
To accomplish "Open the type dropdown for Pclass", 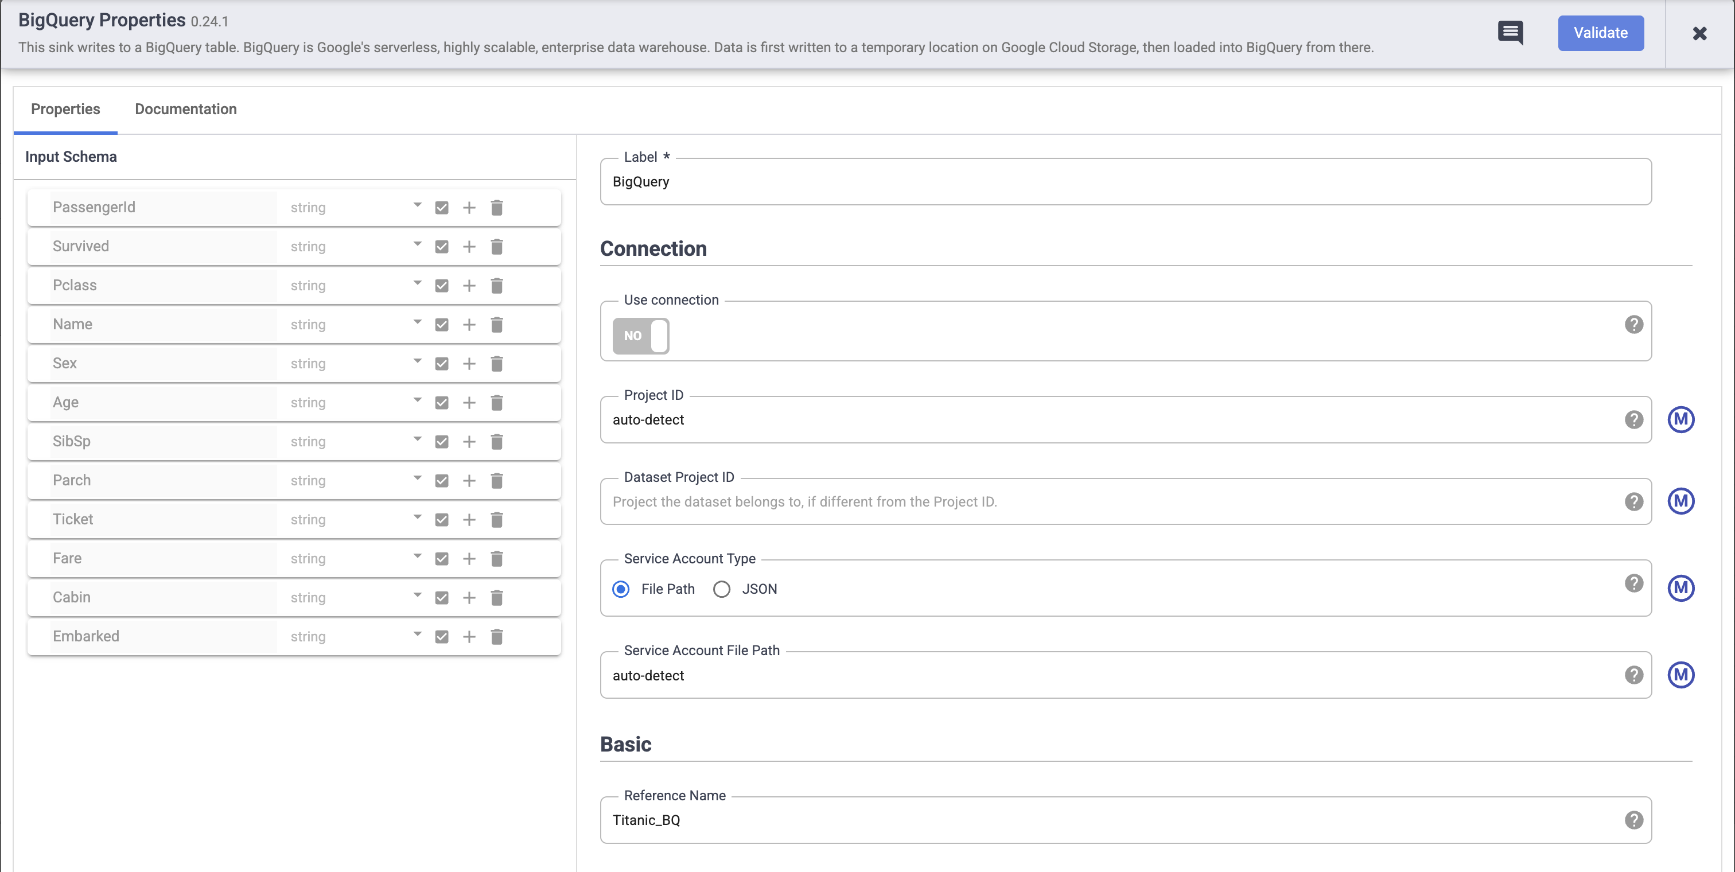I will point(416,285).
